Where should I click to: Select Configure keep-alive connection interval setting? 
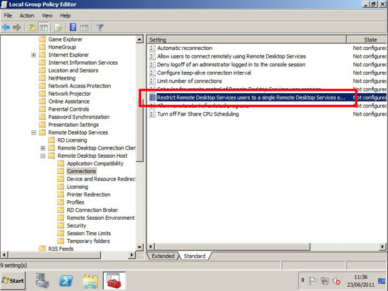(x=204, y=73)
